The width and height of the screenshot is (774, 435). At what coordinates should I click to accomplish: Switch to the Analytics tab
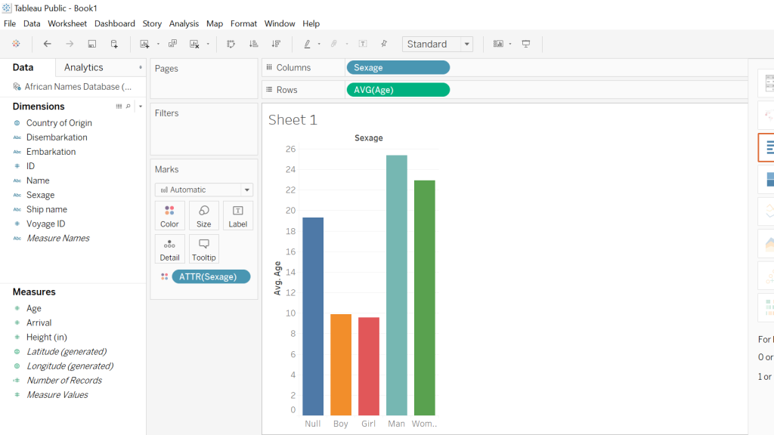83,67
